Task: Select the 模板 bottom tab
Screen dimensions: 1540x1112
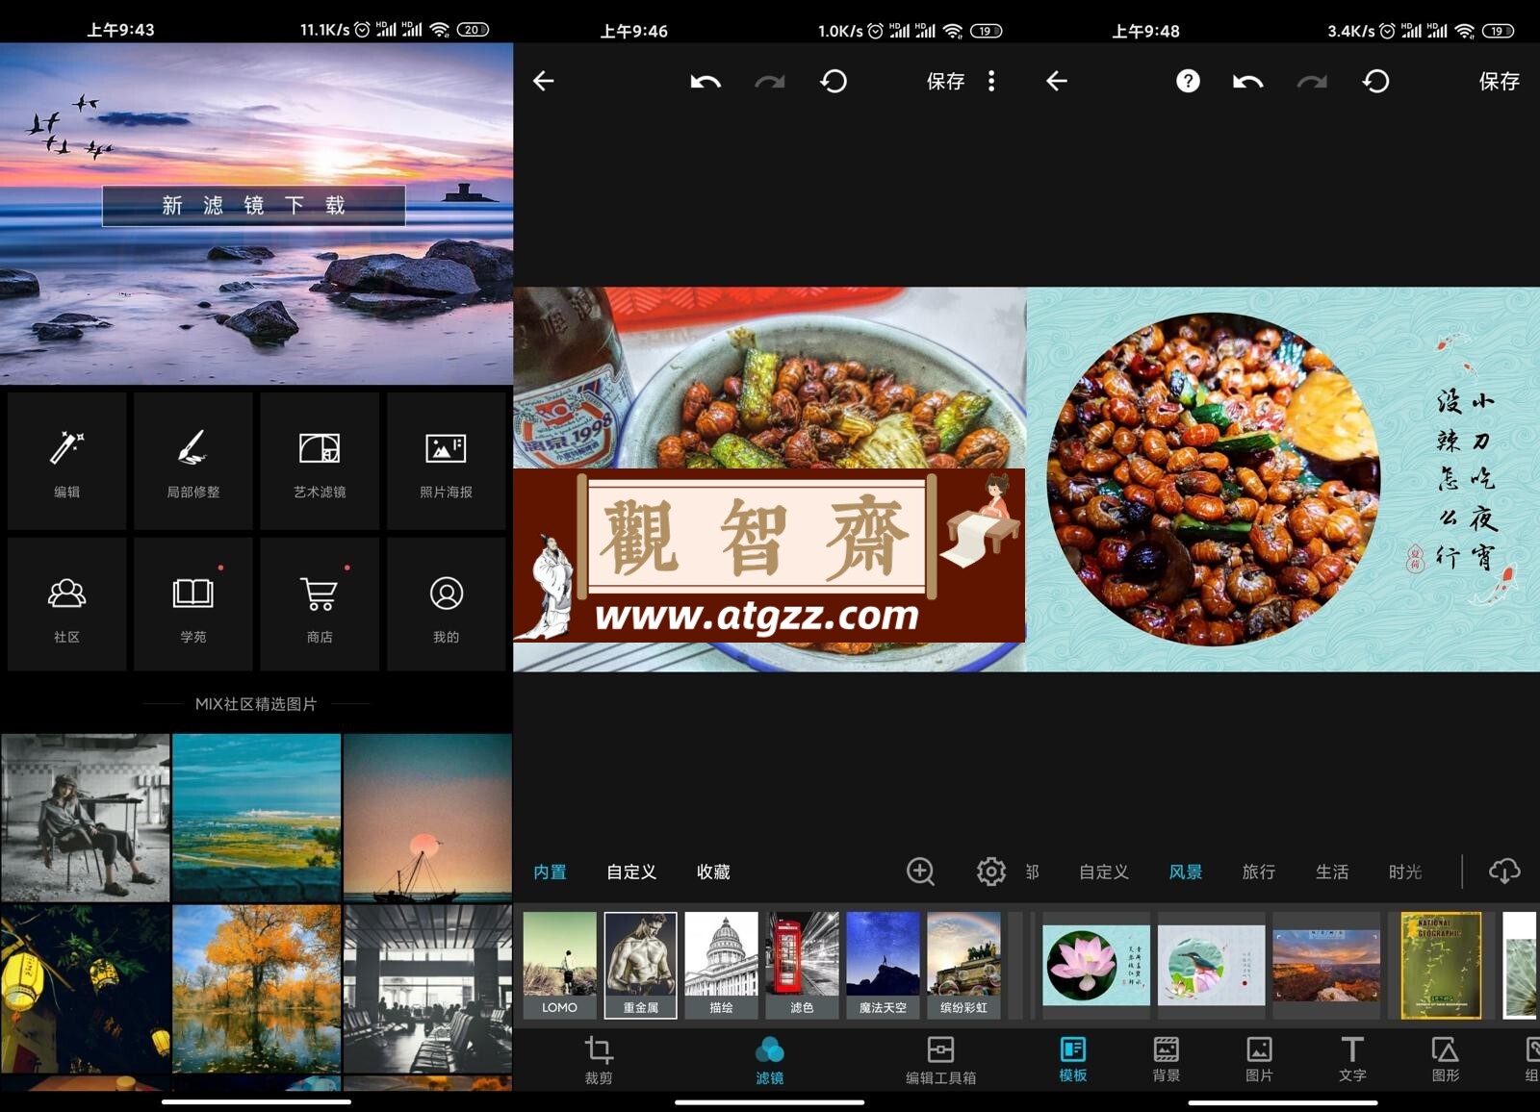Action: tap(1072, 1059)
